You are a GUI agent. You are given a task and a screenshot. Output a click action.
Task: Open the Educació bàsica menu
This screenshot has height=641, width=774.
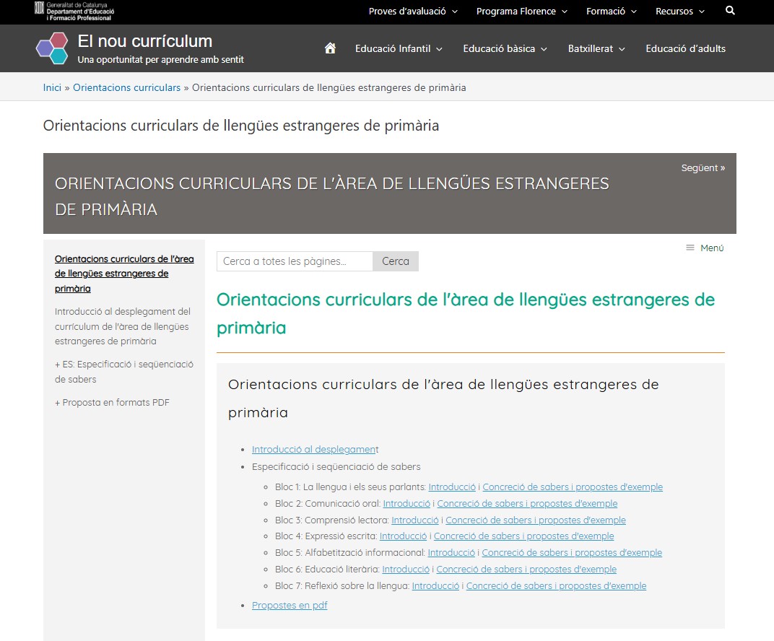click(x=505, y=48)
